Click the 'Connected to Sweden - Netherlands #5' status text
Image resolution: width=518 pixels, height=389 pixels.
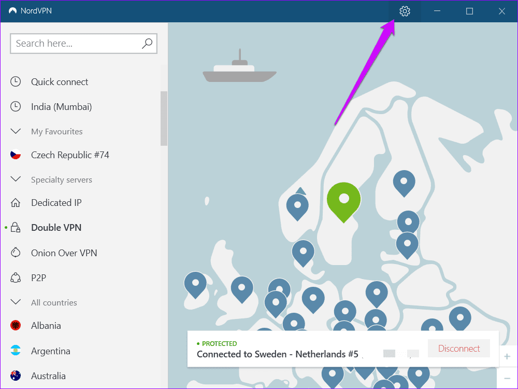click(278, 354)
